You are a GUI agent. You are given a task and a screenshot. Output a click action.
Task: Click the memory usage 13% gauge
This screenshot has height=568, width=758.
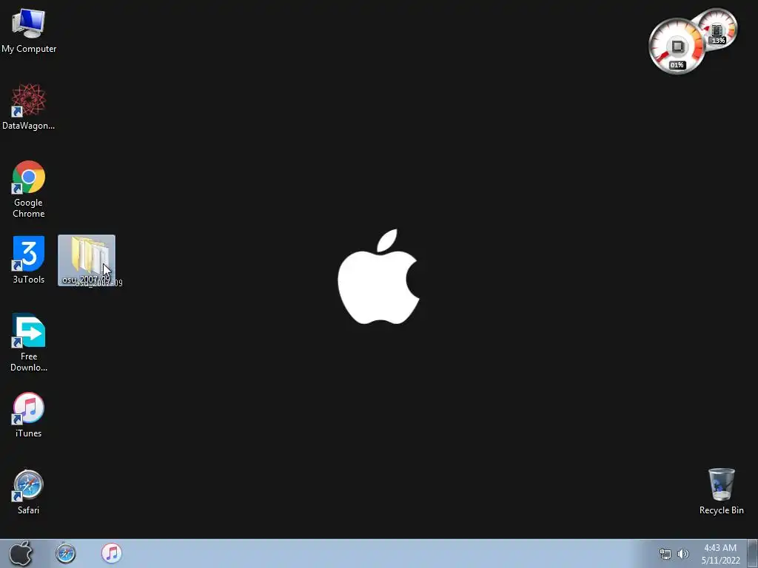pos(718,28)
